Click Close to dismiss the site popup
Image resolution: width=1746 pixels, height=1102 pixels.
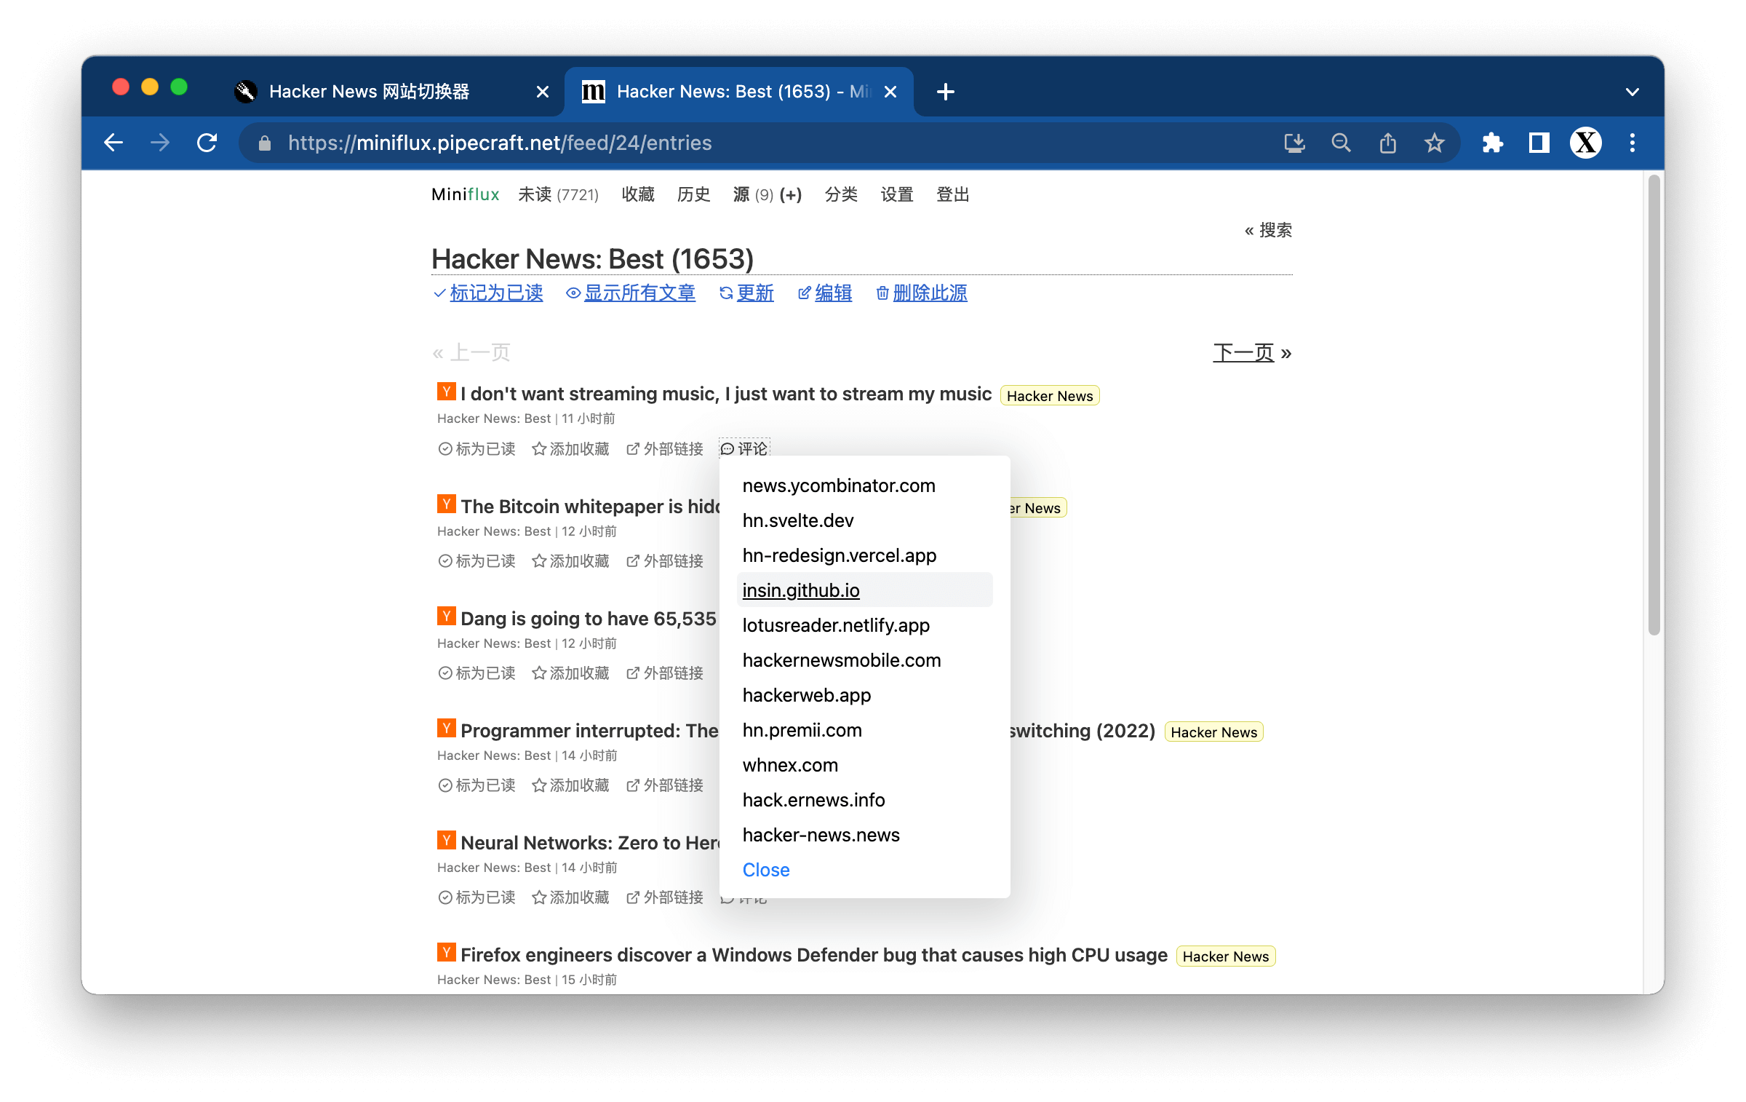click(x=766, y=870)
